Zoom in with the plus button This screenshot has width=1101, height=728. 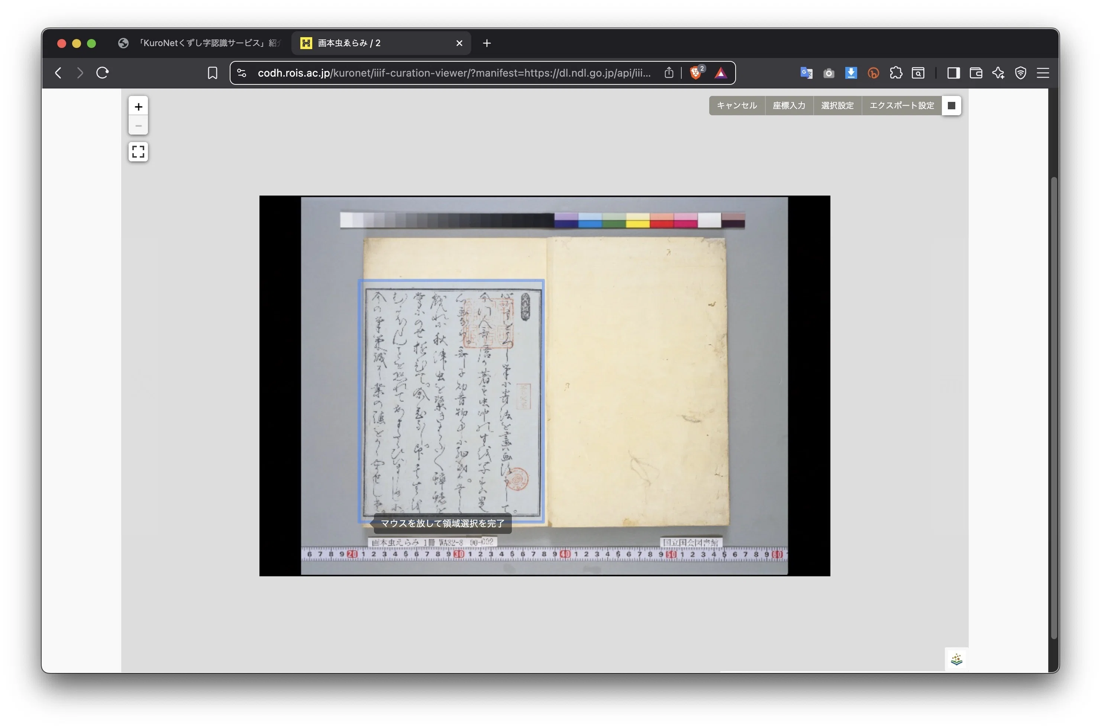pos(138,106)
